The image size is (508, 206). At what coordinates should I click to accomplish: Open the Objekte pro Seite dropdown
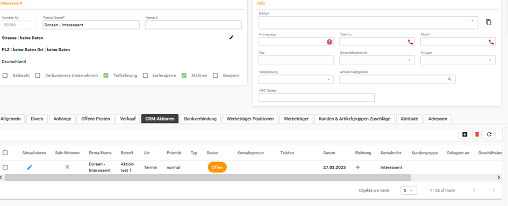409,190
